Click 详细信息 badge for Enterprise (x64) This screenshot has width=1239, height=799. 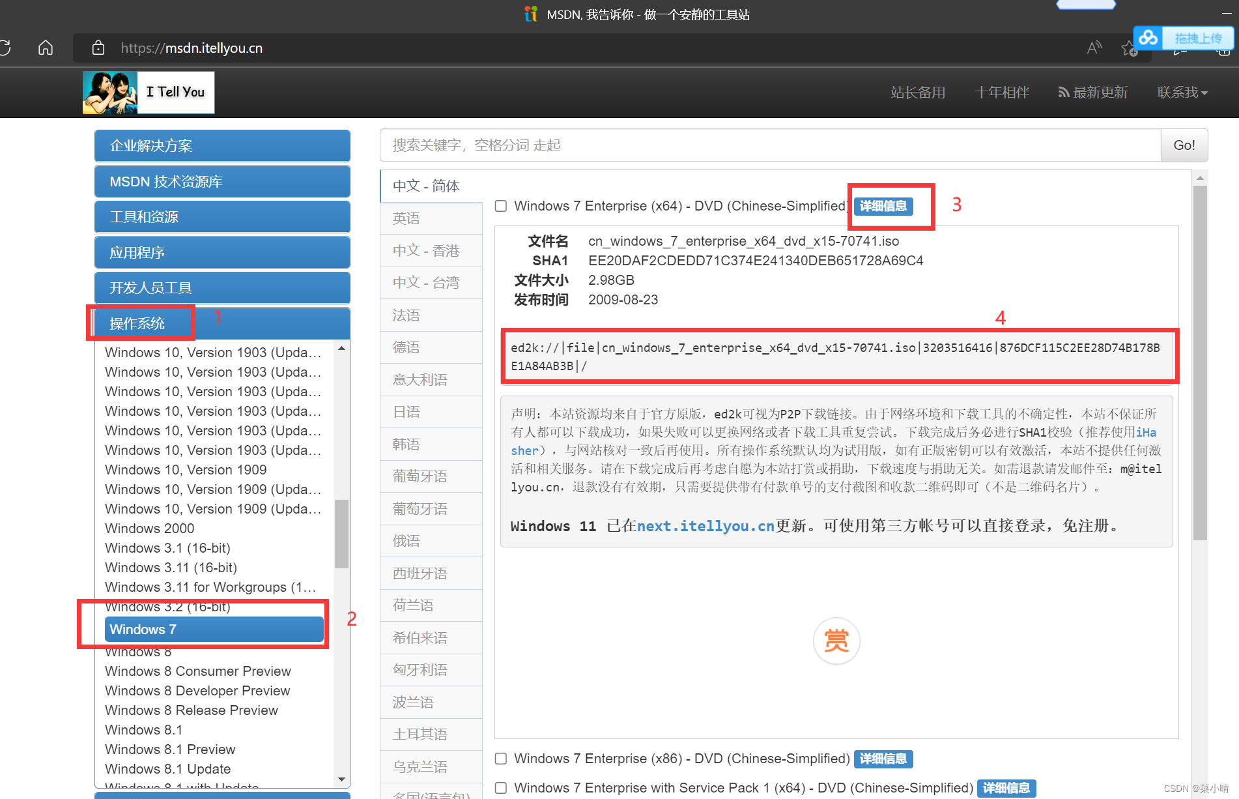(x=883, y=206)
